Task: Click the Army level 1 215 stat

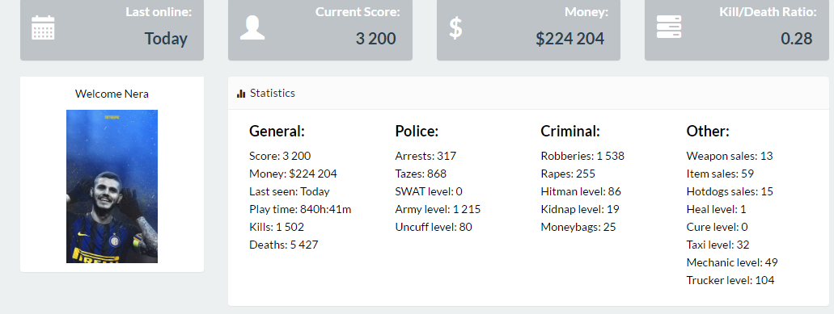Action: click(x=438, y=209)
